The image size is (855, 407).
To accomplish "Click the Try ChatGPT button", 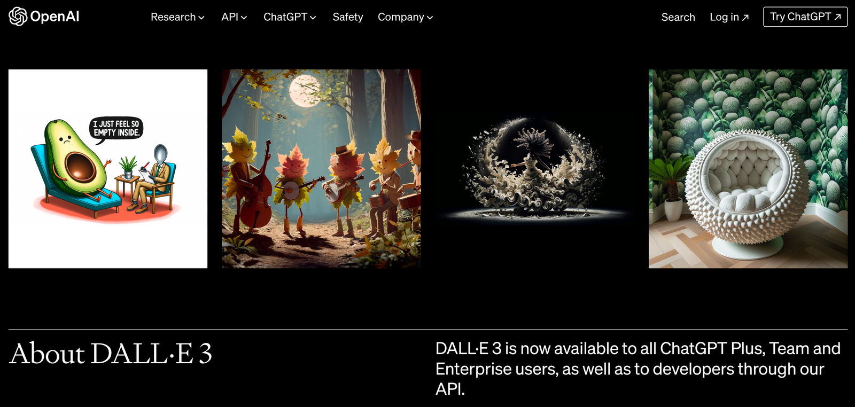I will click(x=805, y=17).
